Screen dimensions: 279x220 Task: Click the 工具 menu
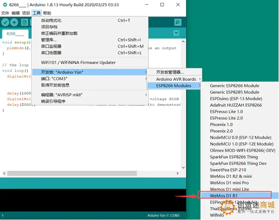click(x=36, y=13)
